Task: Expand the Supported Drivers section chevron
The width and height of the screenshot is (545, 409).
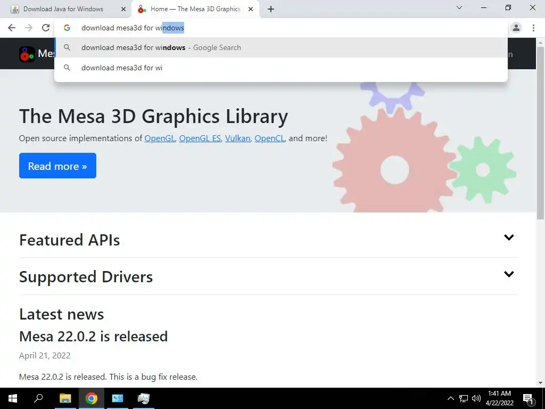Action: [x=509, y=274]
